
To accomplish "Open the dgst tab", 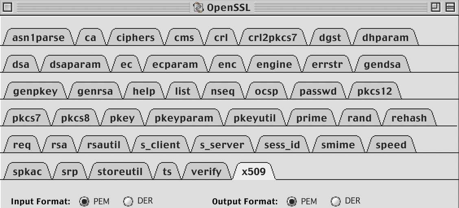I will [330, 37].
